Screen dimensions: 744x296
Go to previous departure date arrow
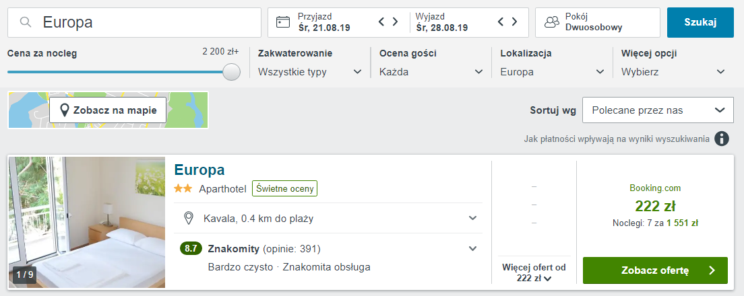click(x=501, y=22)
